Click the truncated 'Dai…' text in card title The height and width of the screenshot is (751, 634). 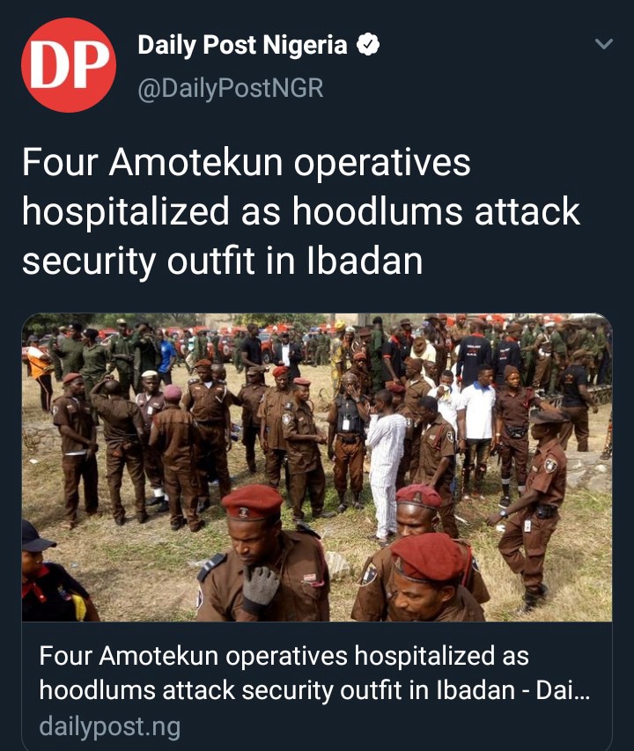(x=563, y=690)
